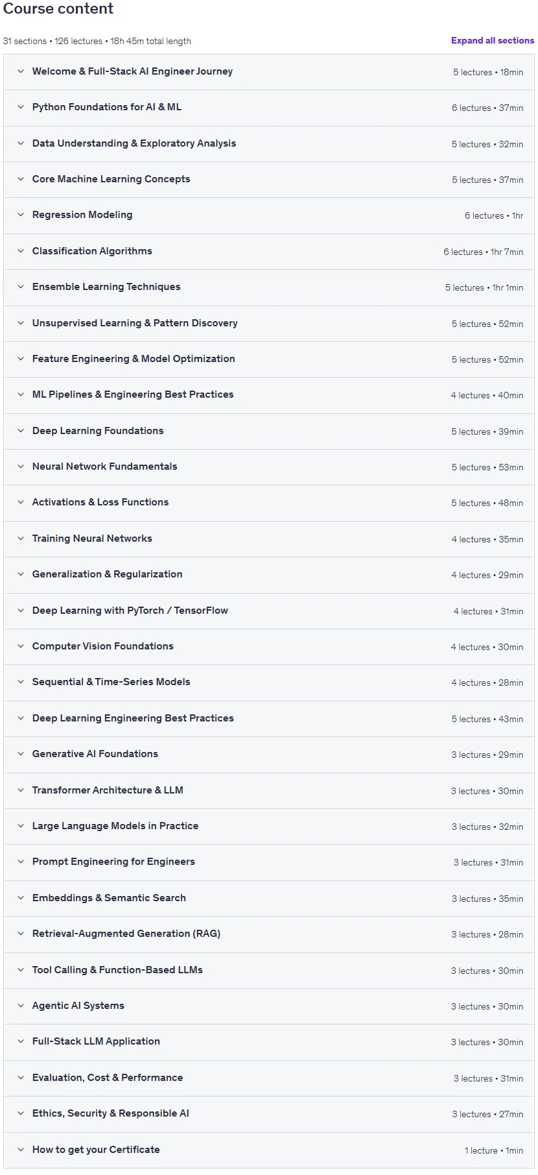The height and width of the screenshot is (1175, 538).
Task: Click the Feature Engineering & Model Optimization title
Action: [134, 359]
